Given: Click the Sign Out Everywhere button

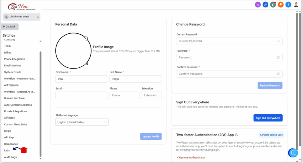Looking at the screenshot, I should [268, 118].
